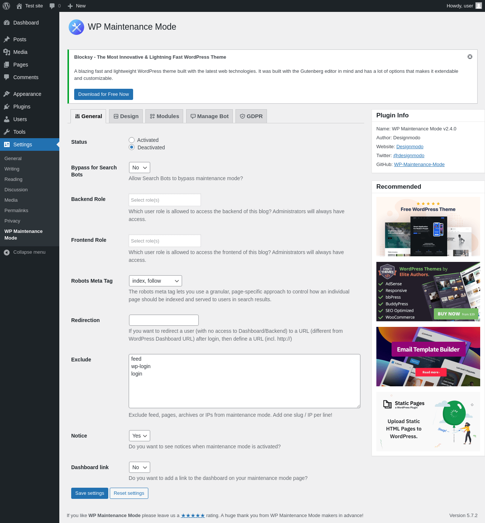Click the Reset settings button
The image size is (485, 523).
(x=129, y=493)
